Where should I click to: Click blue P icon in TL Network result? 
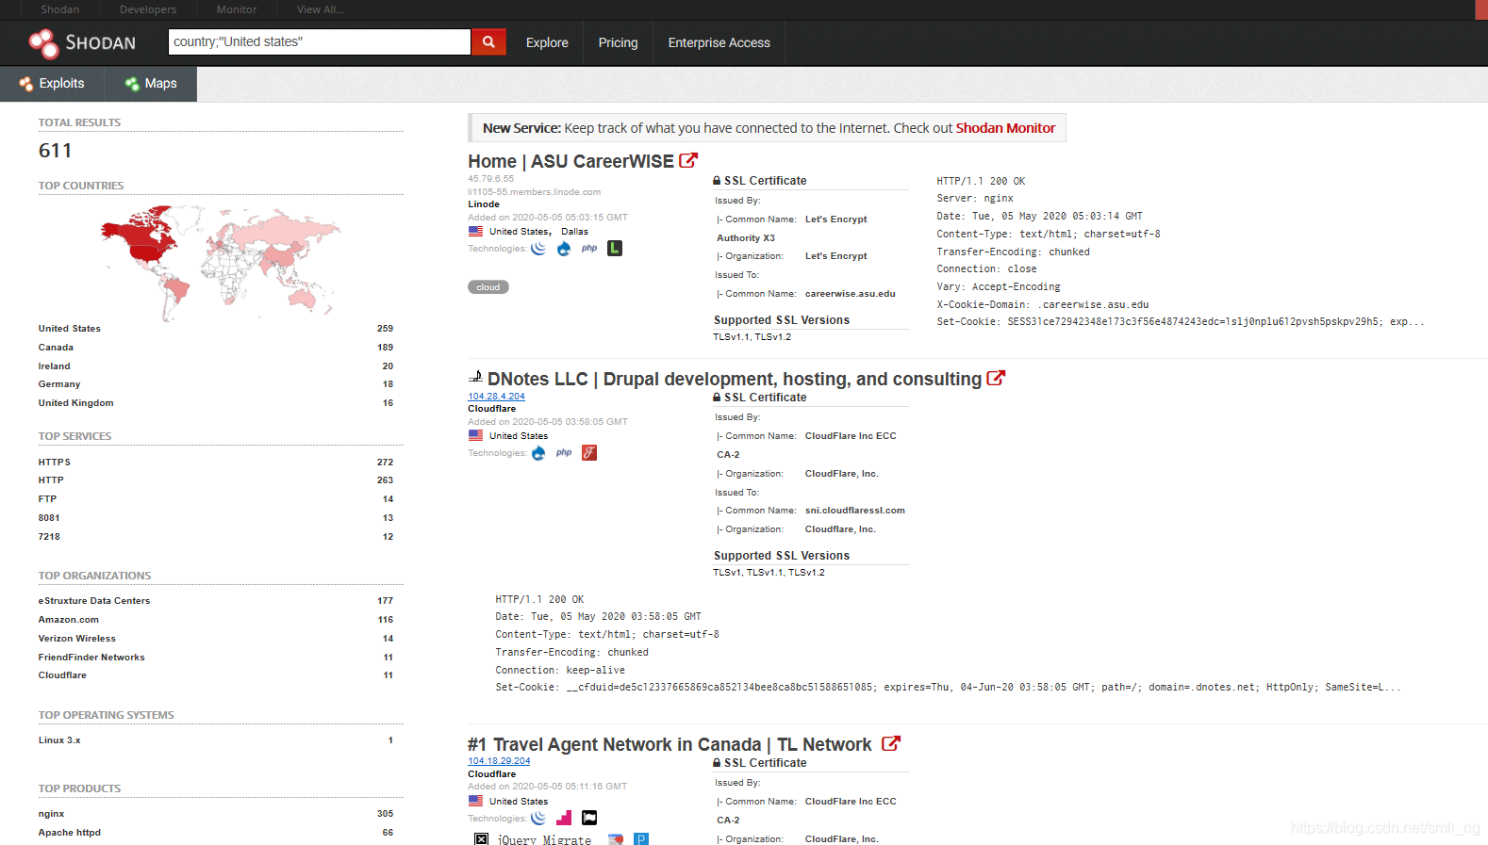pos(641,838)
